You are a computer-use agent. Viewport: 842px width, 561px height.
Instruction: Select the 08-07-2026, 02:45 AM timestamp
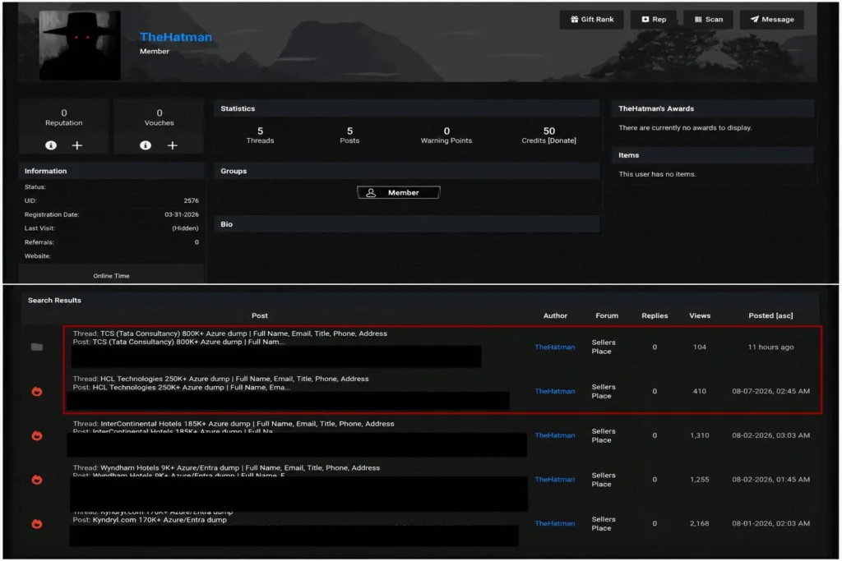point(770,391)
